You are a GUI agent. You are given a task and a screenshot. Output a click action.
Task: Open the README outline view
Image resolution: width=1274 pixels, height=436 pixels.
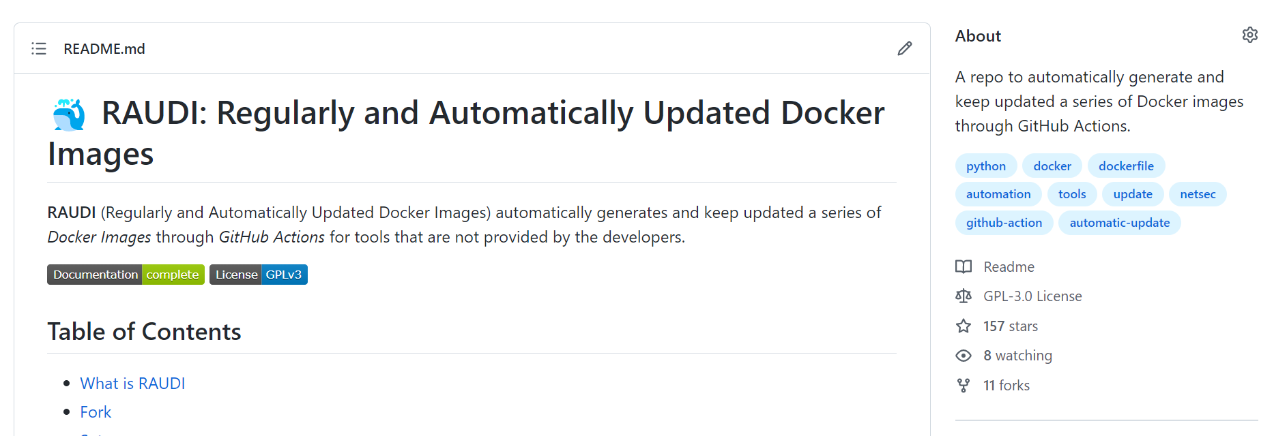click(39, 48)
